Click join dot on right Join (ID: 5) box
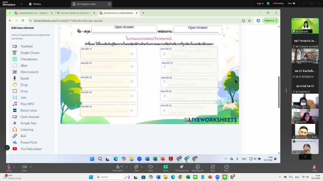The height and width of the screenshot is (181, 323). [x=164, y=81]
